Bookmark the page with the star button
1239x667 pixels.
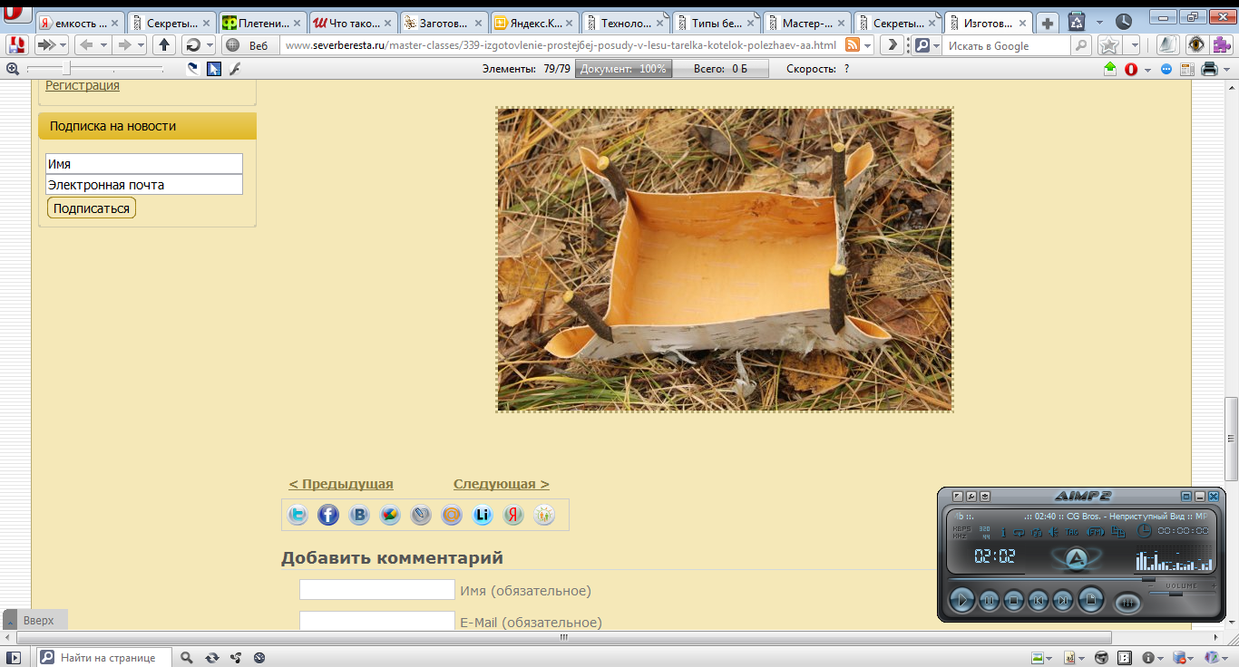pyautogui.click(x=1108, y=44)
